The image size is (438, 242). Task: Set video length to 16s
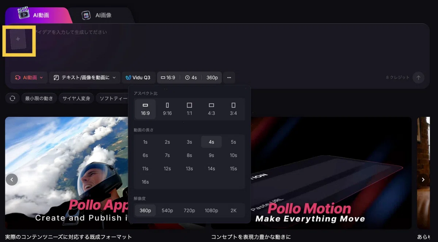coord(145,182)
